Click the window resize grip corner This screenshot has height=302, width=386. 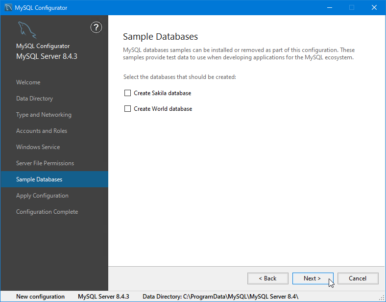[x=382, y=298]
